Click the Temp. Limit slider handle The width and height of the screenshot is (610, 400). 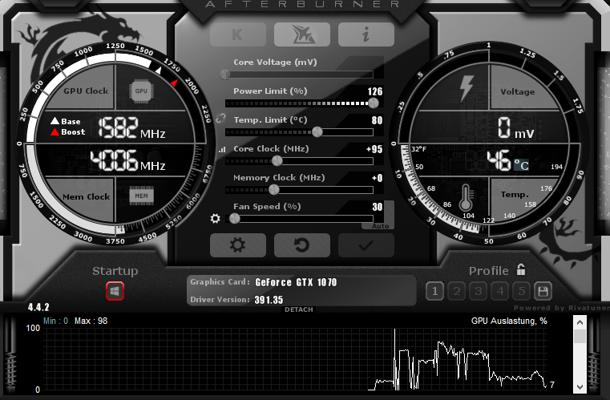pyautogui.click(x=317, y=132)
